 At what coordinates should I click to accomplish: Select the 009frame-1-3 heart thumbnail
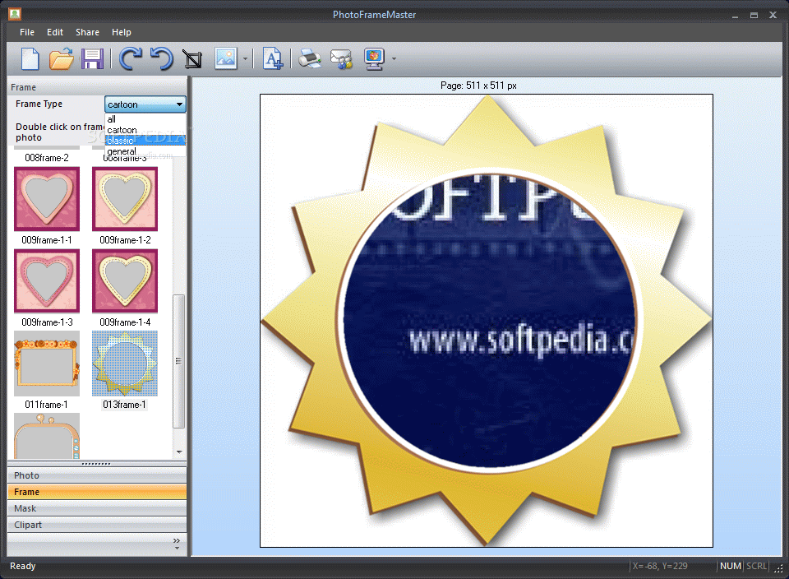(x=47, y=281)
